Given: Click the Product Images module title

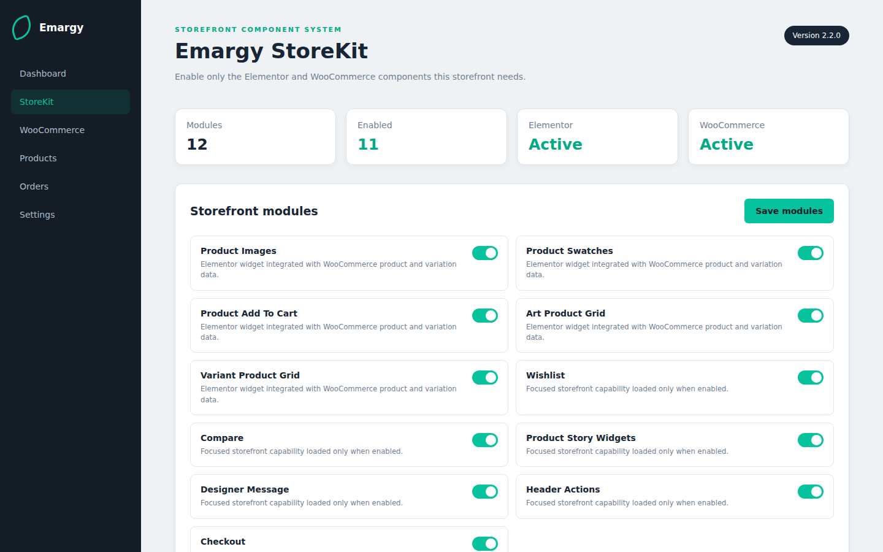Looking at the screenshot, I should [239, 251].
